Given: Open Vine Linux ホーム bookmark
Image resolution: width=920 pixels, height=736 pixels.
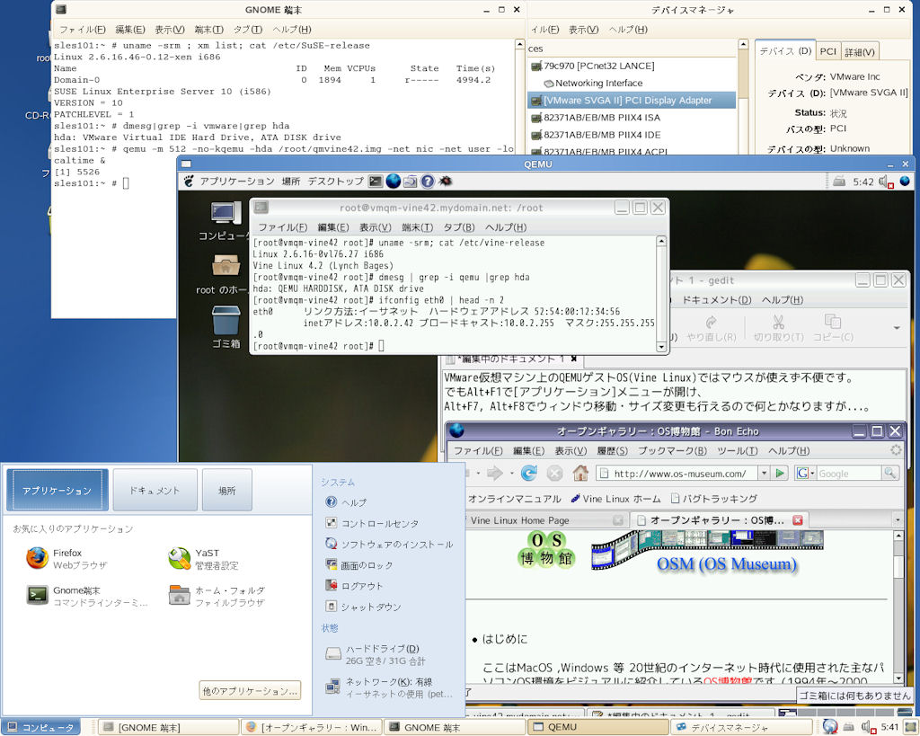Looking at the screenshot, I should (x=615, y=498).
